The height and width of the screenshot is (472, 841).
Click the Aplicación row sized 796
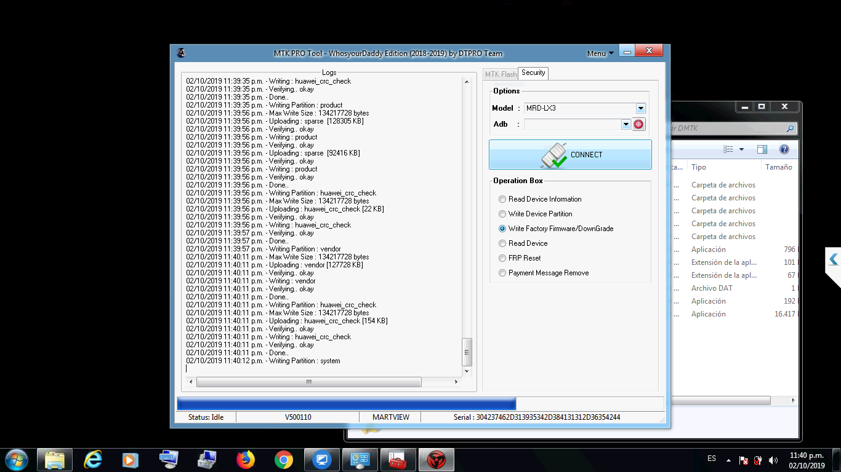click(736, 250)
